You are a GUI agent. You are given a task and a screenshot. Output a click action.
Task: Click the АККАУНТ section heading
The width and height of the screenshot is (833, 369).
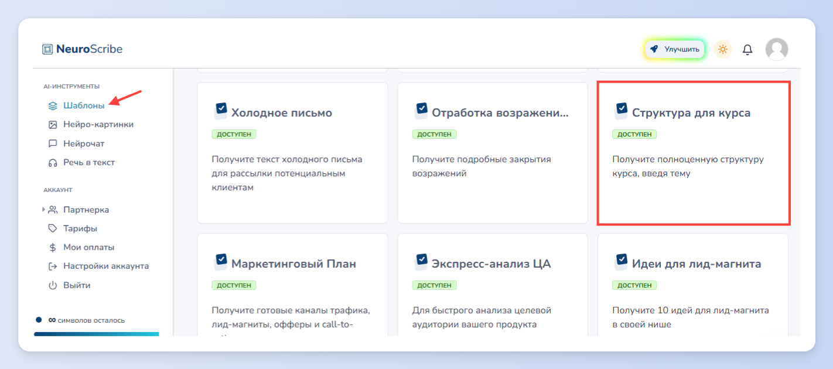pyautogui.click(x=58, y=190)
